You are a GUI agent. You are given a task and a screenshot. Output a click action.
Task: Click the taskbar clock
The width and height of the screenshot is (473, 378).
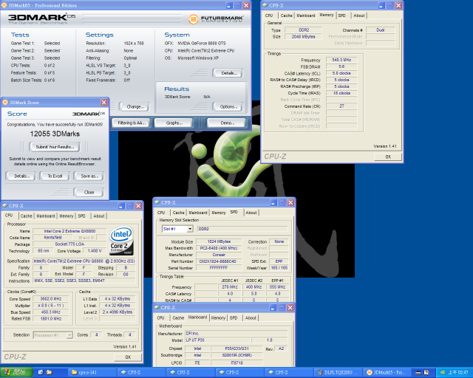458,373
